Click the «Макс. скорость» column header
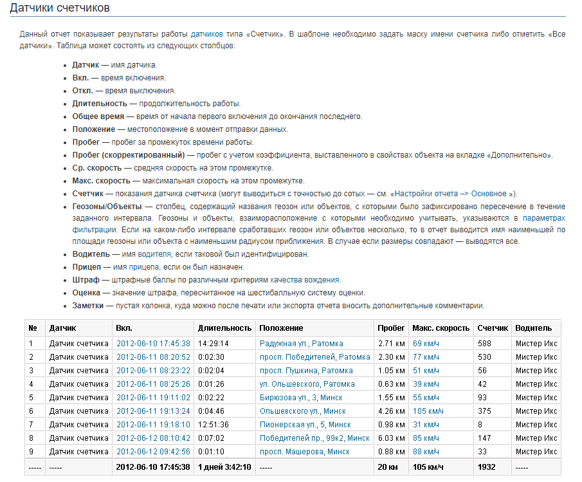 point(441,328)
